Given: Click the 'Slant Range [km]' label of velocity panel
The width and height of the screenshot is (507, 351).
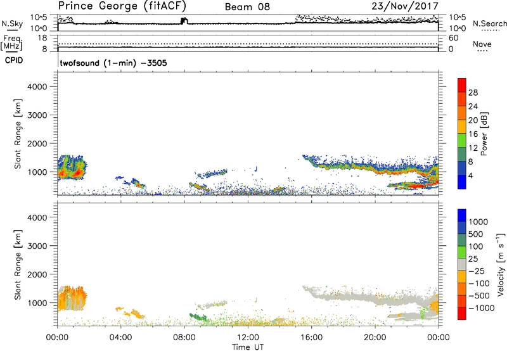Looking at the screenshot, I should [x=18, y=265].
